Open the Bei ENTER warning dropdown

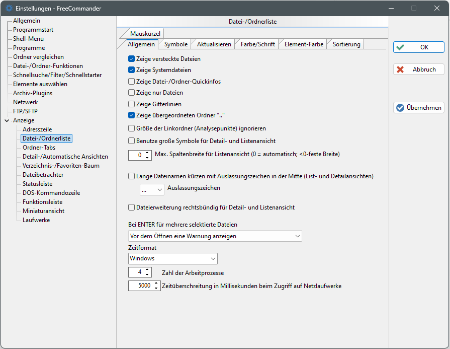pos(215,236)
